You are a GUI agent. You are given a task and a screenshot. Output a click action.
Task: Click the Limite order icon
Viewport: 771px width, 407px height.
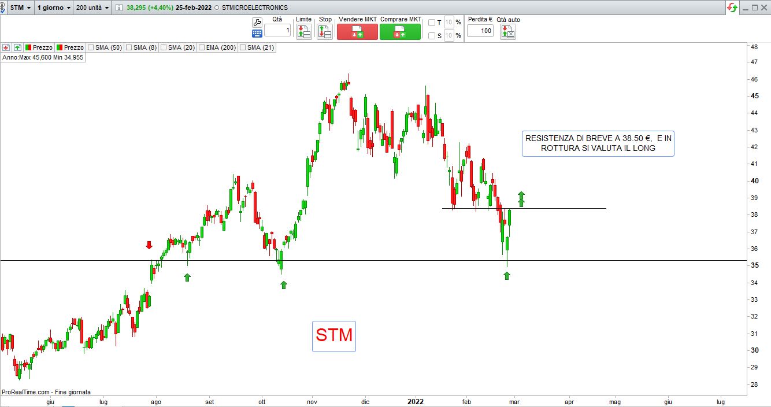point(303,32)
